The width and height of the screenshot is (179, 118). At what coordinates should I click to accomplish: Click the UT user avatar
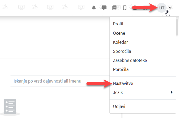(x=162, y=8)
